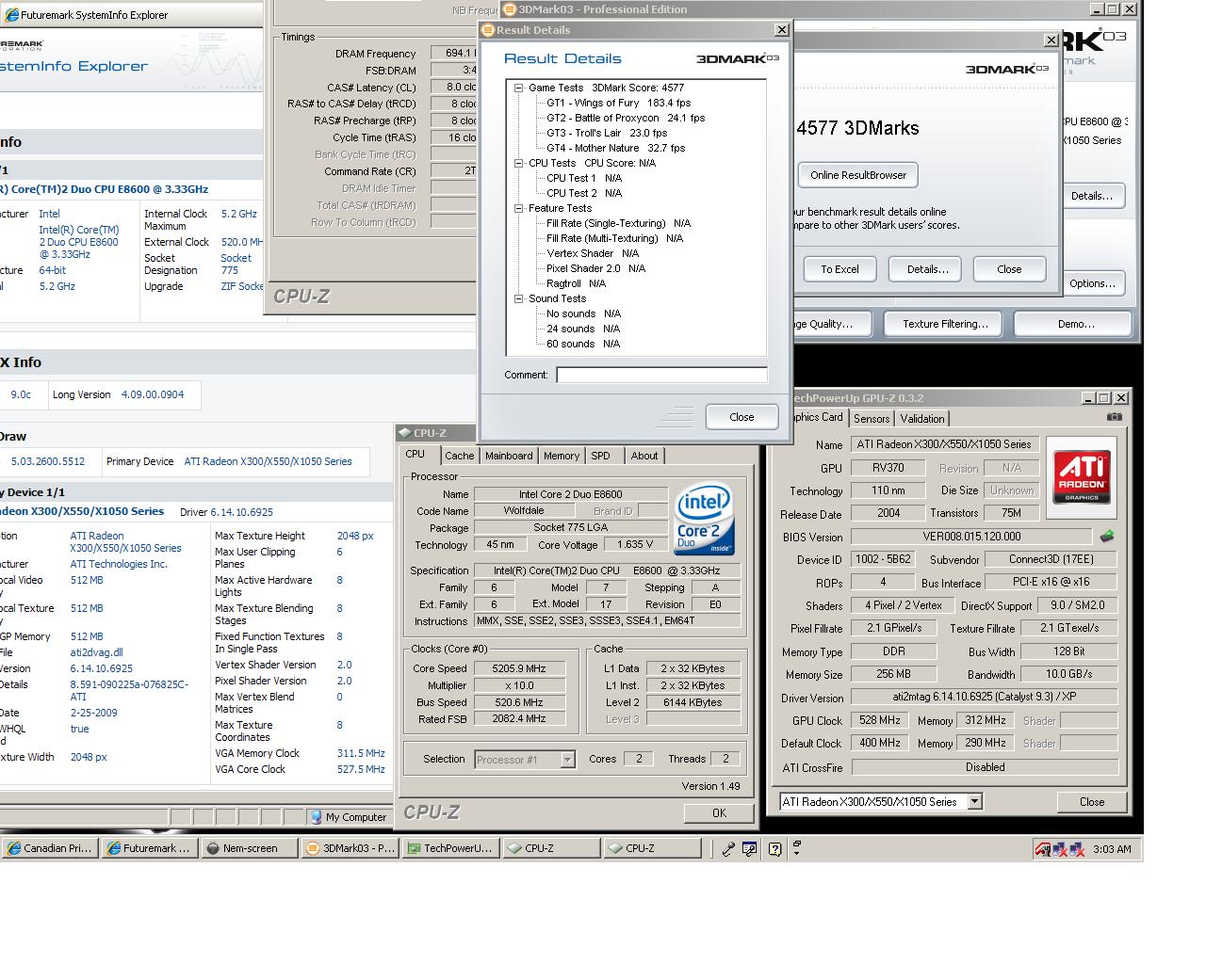The width and height of the screenshot is (1206, 964).
Task: Click the My Computer status bar icon
Action: click(x=317, y=817)
